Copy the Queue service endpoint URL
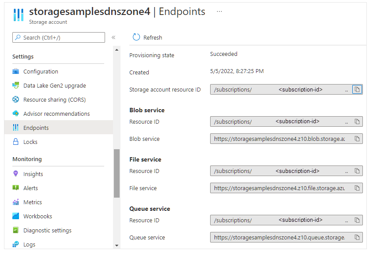 click(357, 237)
